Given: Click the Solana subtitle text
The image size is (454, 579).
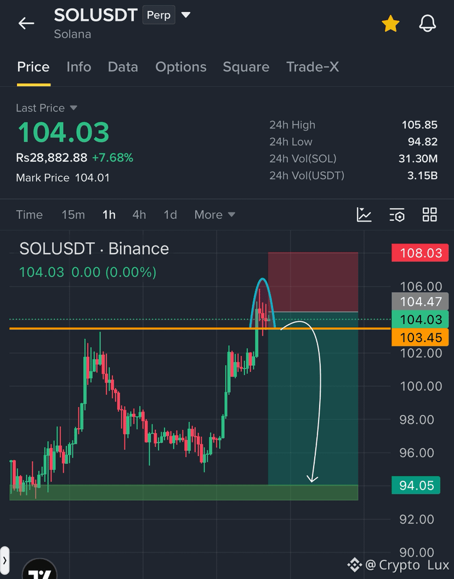Looking at the screenshot, I should tap(72, 34).
